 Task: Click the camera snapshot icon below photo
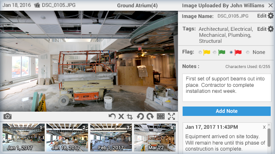pos(8,116)
